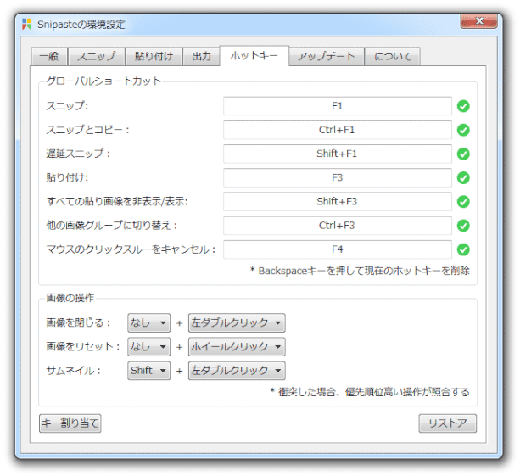This screenshot has width=520, height=476.
Task: Open Shift modifier dropdown for サムネイル
Action: point(149,371)
